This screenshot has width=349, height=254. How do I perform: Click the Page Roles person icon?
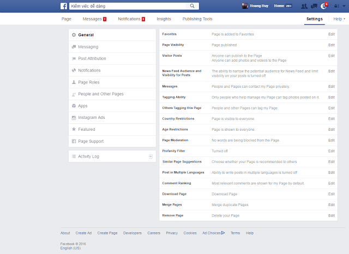click(74, 82)
